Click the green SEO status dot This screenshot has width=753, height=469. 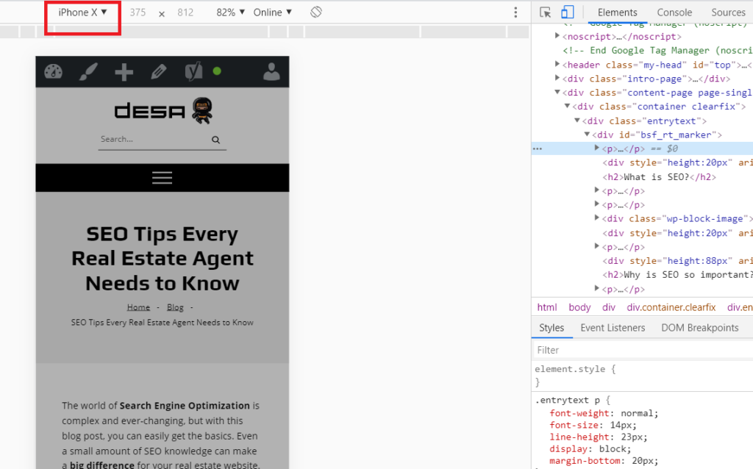click(217, 71)
